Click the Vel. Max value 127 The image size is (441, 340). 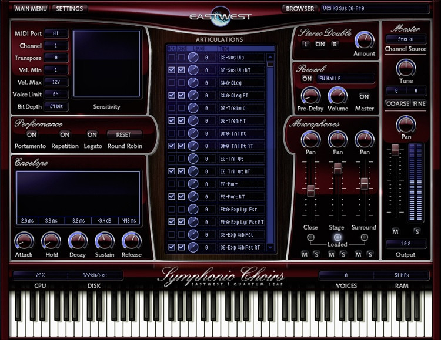56,82
